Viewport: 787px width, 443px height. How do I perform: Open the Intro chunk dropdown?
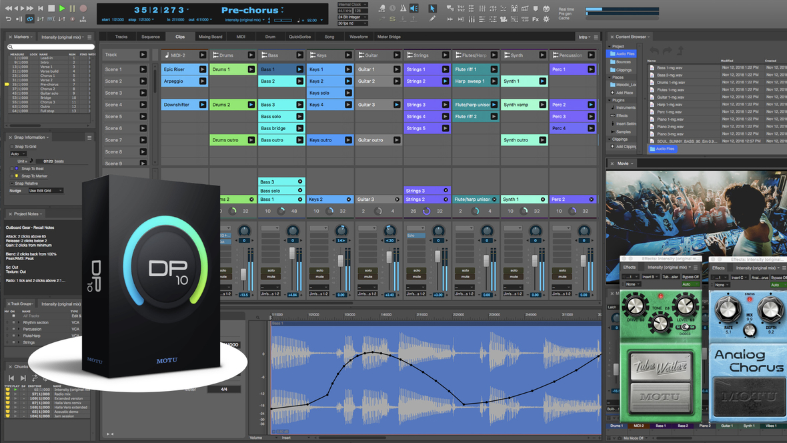coord(585,37)
